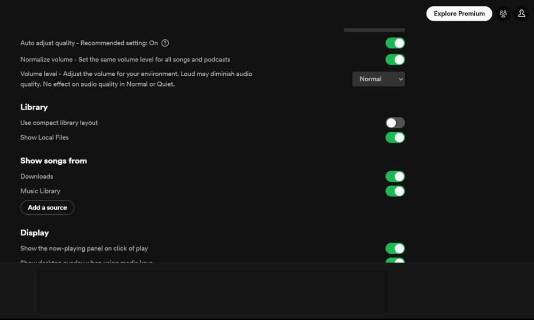Enable the compact library layout
The image size is (534, 320).
pos(395,122)
